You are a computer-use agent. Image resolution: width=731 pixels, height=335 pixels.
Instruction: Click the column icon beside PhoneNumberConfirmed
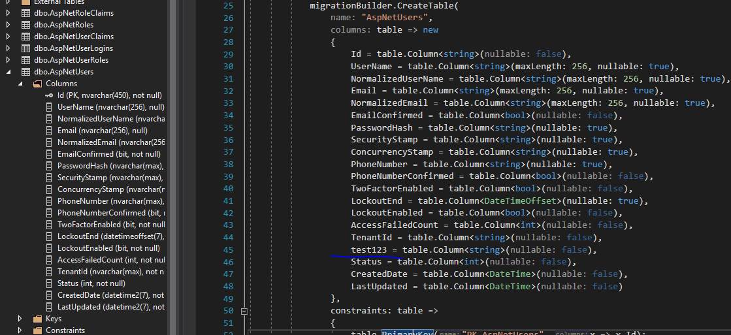click(x=49, y=213)
